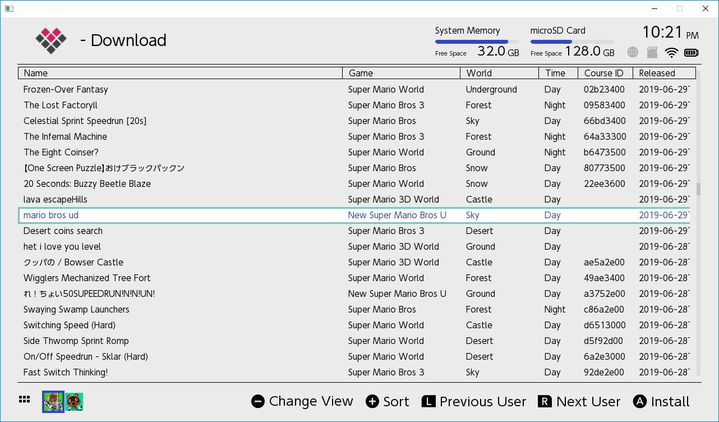The height and width of the screenshot is (422, 719).
Task: Click the R Next User button
Action: point(579,401)
